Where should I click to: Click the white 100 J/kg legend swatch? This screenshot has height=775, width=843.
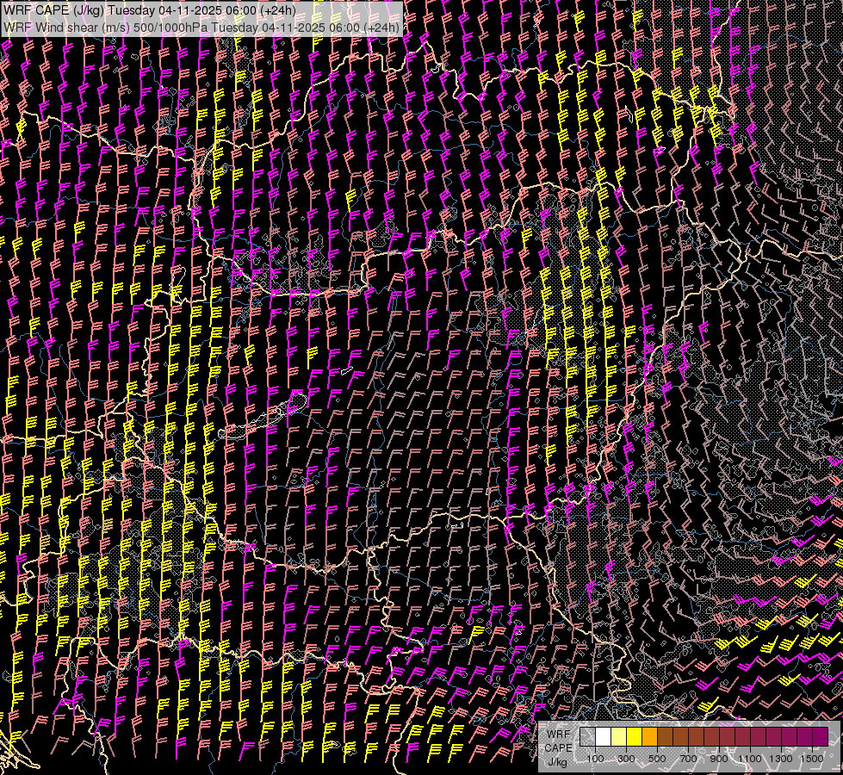coord(603,737)
